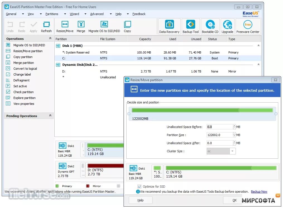Click the Unallocated Space After field

(220, 143)
